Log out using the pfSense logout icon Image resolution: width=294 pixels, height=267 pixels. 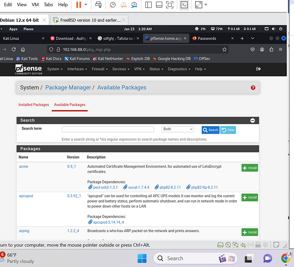tap(258, 69)
